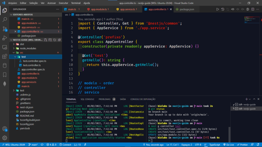Change TypeScript language mode in status bar
262x147 pixels.
(x=215, y=145)
